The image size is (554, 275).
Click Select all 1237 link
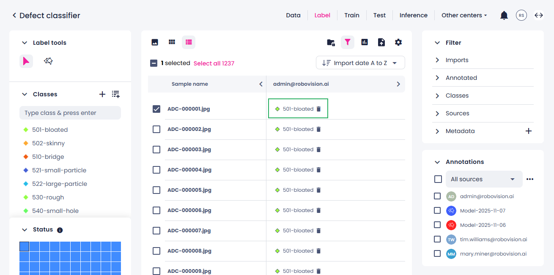[214, 63]
